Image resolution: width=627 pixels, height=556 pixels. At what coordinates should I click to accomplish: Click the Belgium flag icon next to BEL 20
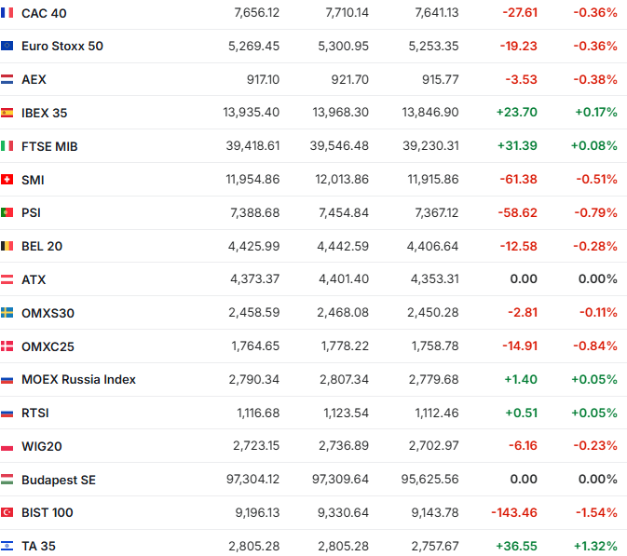coord(7,246)
